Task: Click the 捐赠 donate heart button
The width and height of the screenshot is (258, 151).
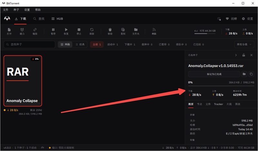Action: click(x=231, y=19)
